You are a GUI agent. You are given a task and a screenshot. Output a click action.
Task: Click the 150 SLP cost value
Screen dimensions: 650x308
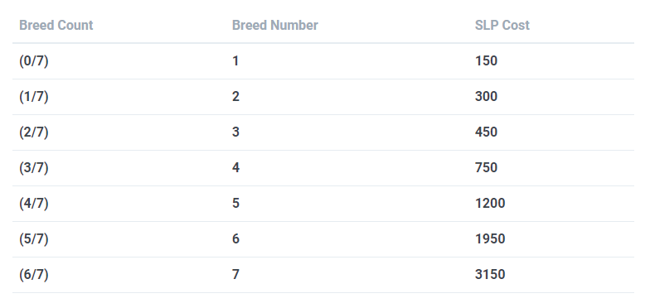pyautogui.click(x=486, y=61)
